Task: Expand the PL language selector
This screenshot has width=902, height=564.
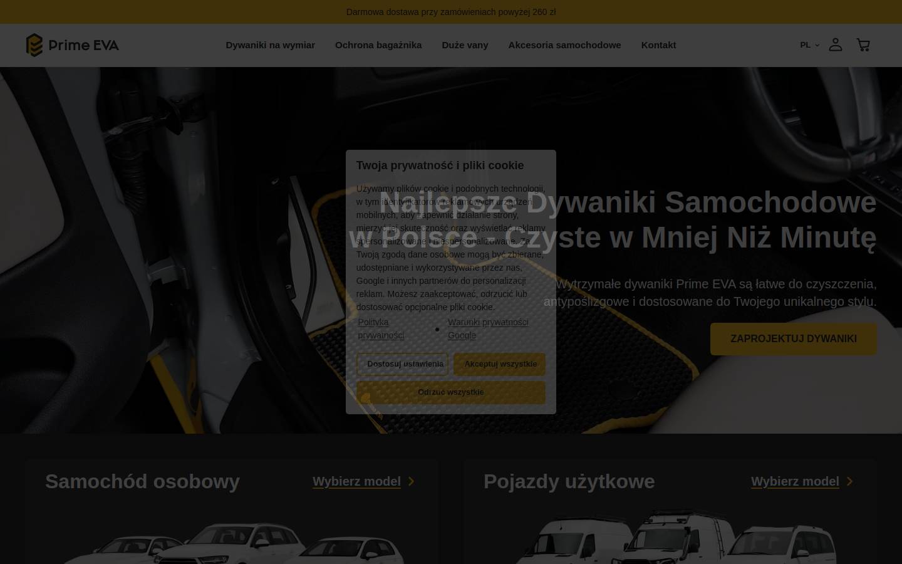Action: [809, 45]
